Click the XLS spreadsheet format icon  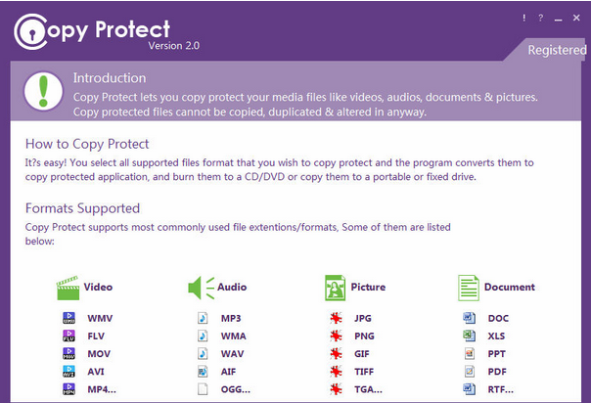pyautogui.click(x=469, y=336)
